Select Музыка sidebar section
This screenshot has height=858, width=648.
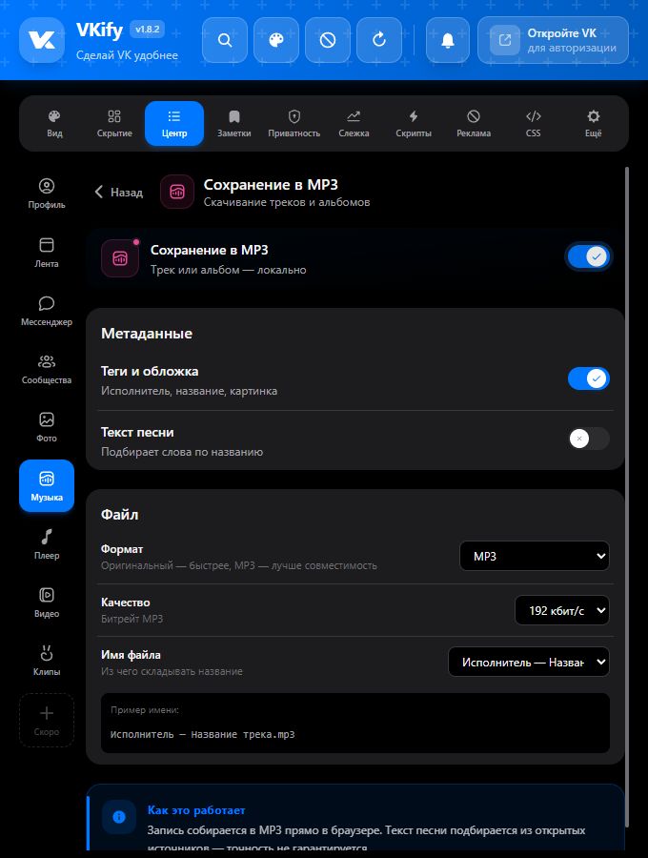click(47, 486)
